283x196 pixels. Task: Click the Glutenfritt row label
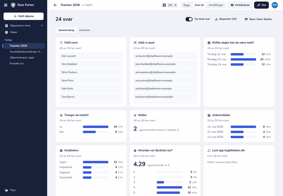(66, 177)
